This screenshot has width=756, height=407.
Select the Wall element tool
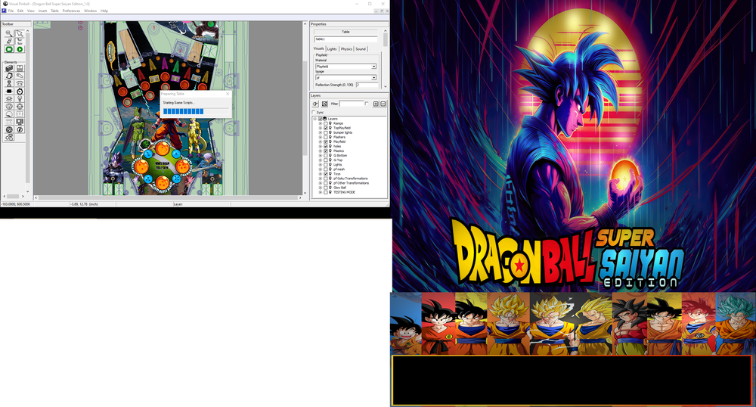8,69
